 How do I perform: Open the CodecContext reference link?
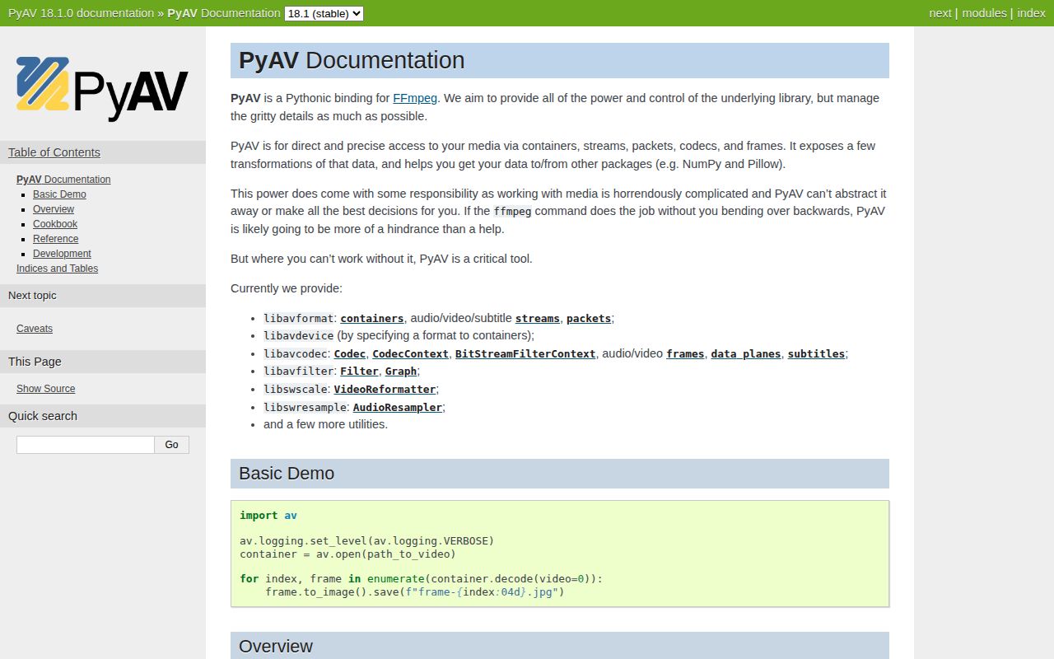point(411,354)
